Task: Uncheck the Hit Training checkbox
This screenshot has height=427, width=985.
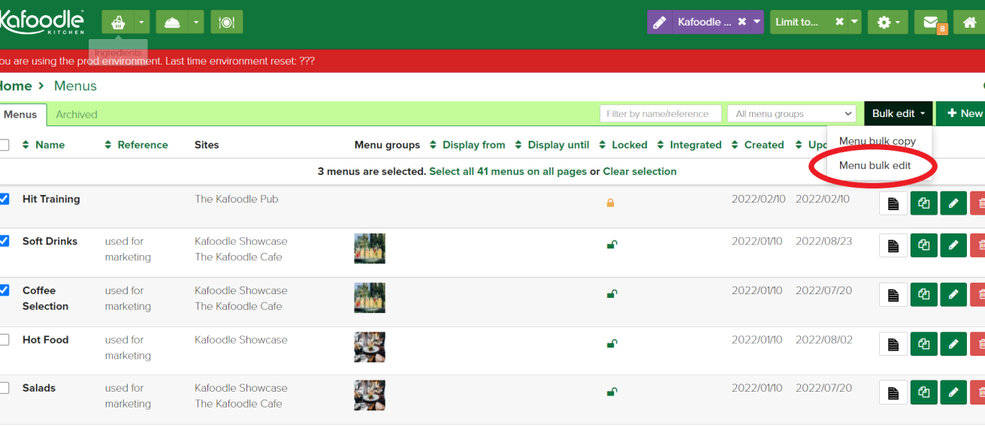Action: [4, 199]
